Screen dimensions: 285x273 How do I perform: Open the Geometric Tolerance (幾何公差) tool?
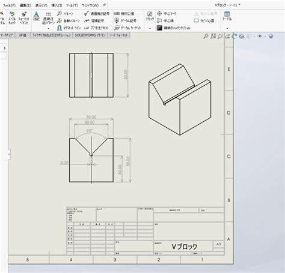(x=124, y=14)
